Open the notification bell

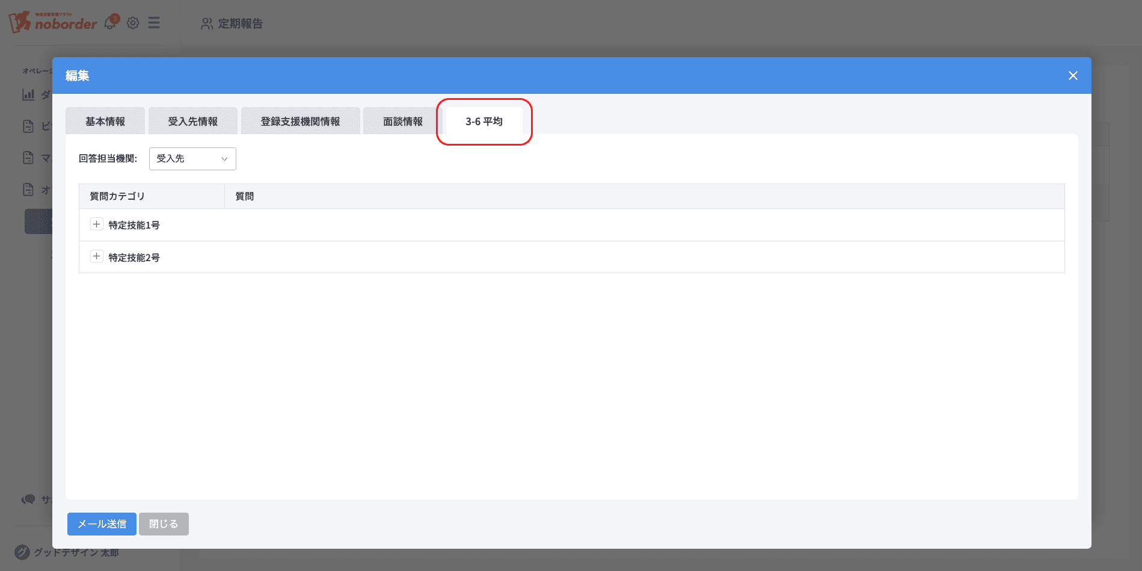(110, 23)
